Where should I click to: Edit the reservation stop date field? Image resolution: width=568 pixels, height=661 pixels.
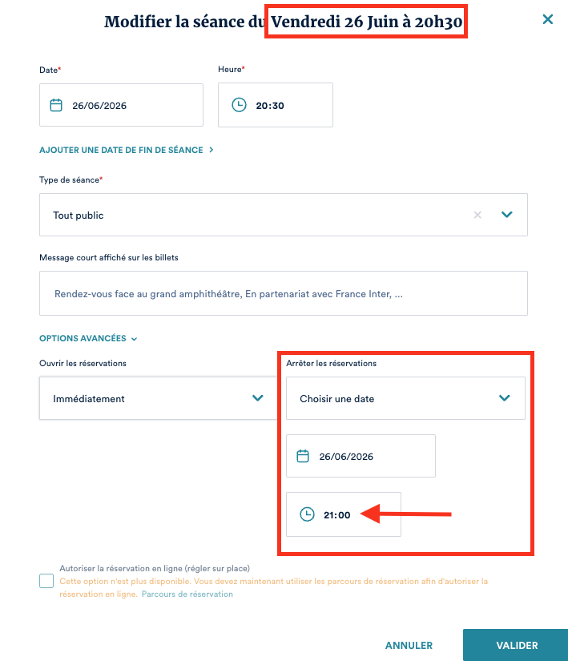point(369,456)
